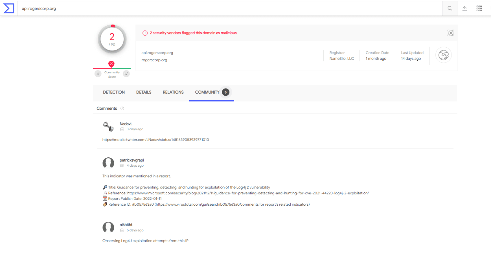Click the '1 month ago' creation date
The width and height of the screenshot is (491, 253).
pyautogui.click(x=376, y=59)
